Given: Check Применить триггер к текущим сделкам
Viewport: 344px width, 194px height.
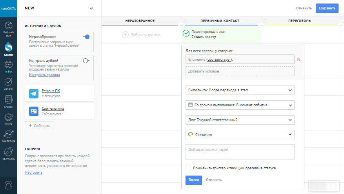Looking at the screenshot, I should point(188,168).
